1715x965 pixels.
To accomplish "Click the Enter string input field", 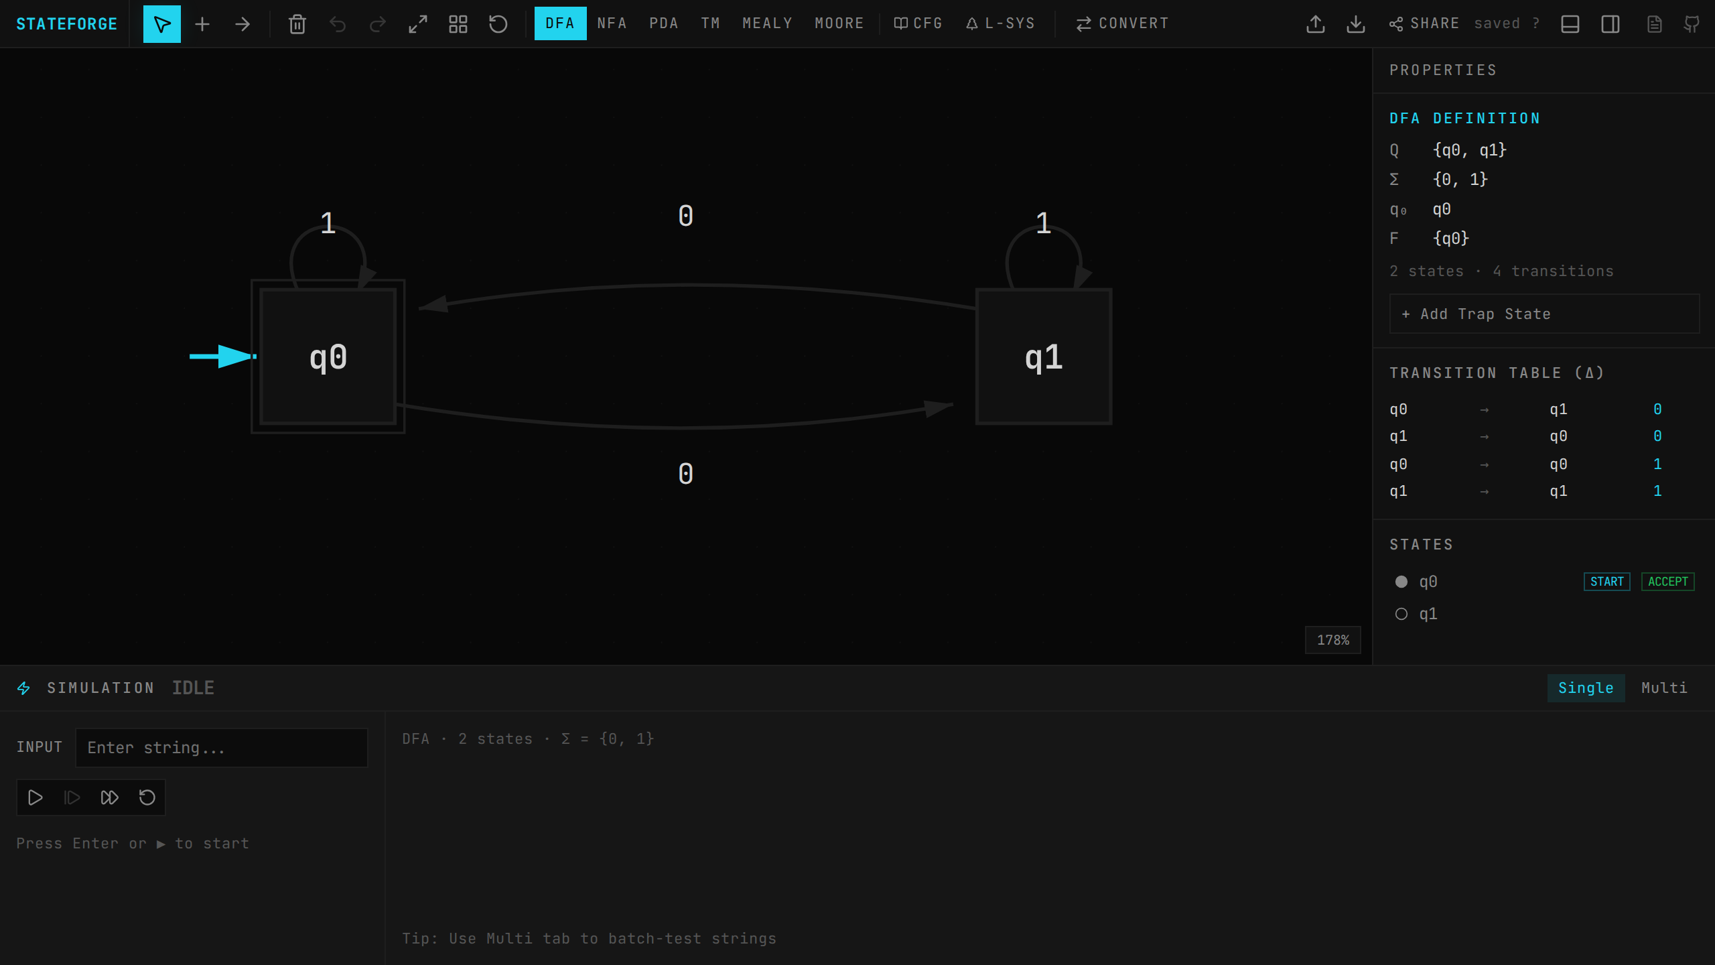I will pyautogui.click(x=222, y=747).
